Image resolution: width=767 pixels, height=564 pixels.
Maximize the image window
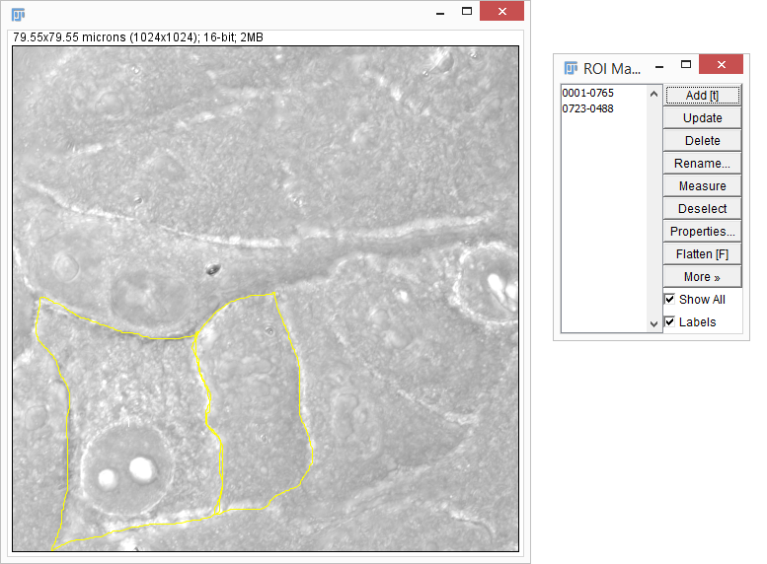point(467,11)
